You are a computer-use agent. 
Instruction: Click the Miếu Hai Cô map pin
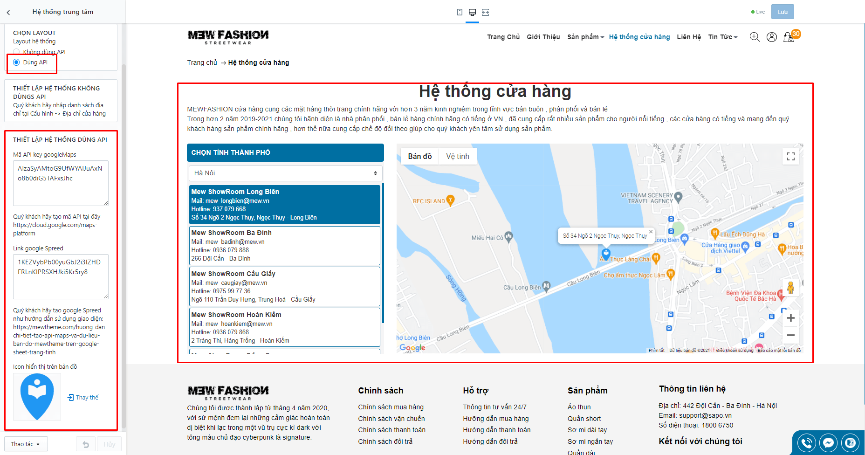pos(509,237)
